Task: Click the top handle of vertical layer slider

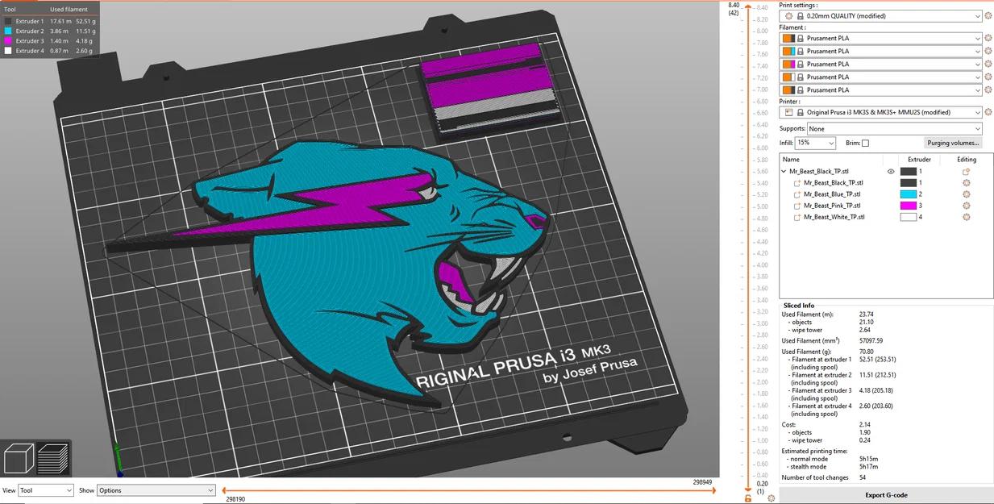Action: click(x=748, y=6)
